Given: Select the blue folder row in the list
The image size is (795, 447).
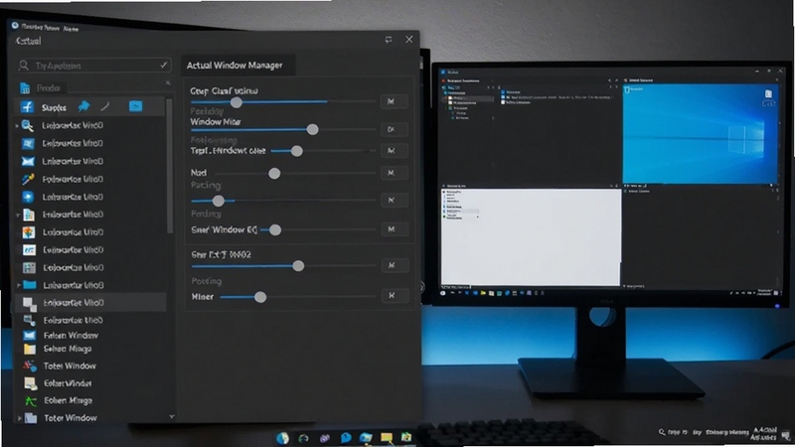Looking at the screenshot, I should (90, 285).
